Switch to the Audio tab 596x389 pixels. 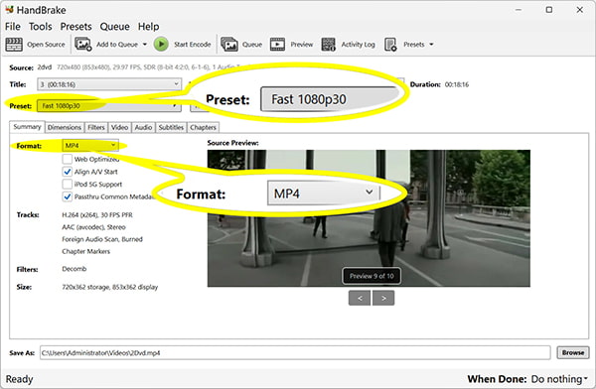pyautogui.click(x=143, y=128)
